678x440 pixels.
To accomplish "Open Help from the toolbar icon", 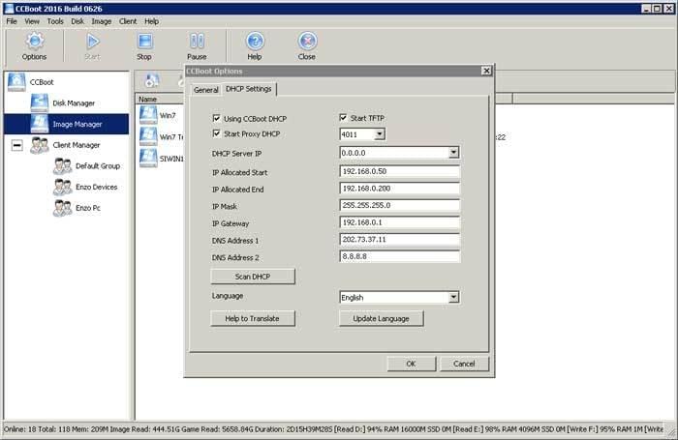I will coord(255,42).
